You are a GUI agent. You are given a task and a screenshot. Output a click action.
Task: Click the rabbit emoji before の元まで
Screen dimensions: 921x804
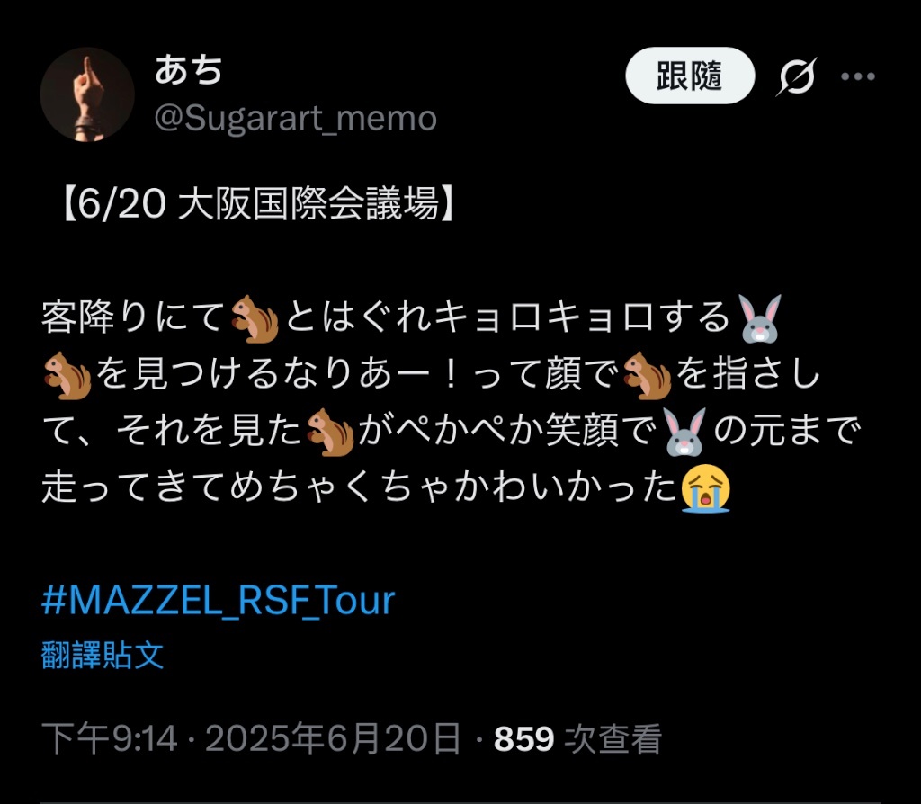point(684,433)
